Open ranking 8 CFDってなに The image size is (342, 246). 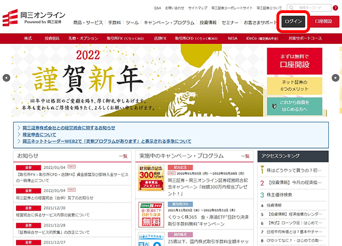295,240
